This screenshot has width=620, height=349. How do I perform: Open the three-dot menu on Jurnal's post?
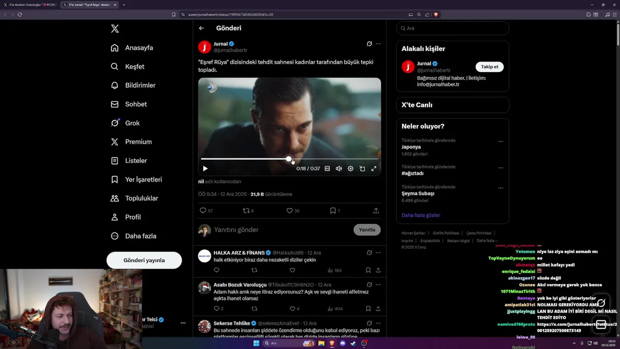pos(378,44)
